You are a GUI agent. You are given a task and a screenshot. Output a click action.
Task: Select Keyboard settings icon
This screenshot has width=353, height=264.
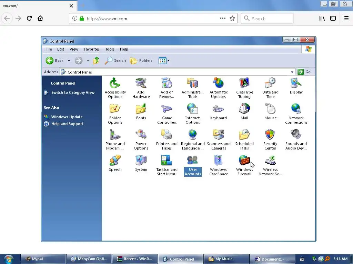(218, 112)
